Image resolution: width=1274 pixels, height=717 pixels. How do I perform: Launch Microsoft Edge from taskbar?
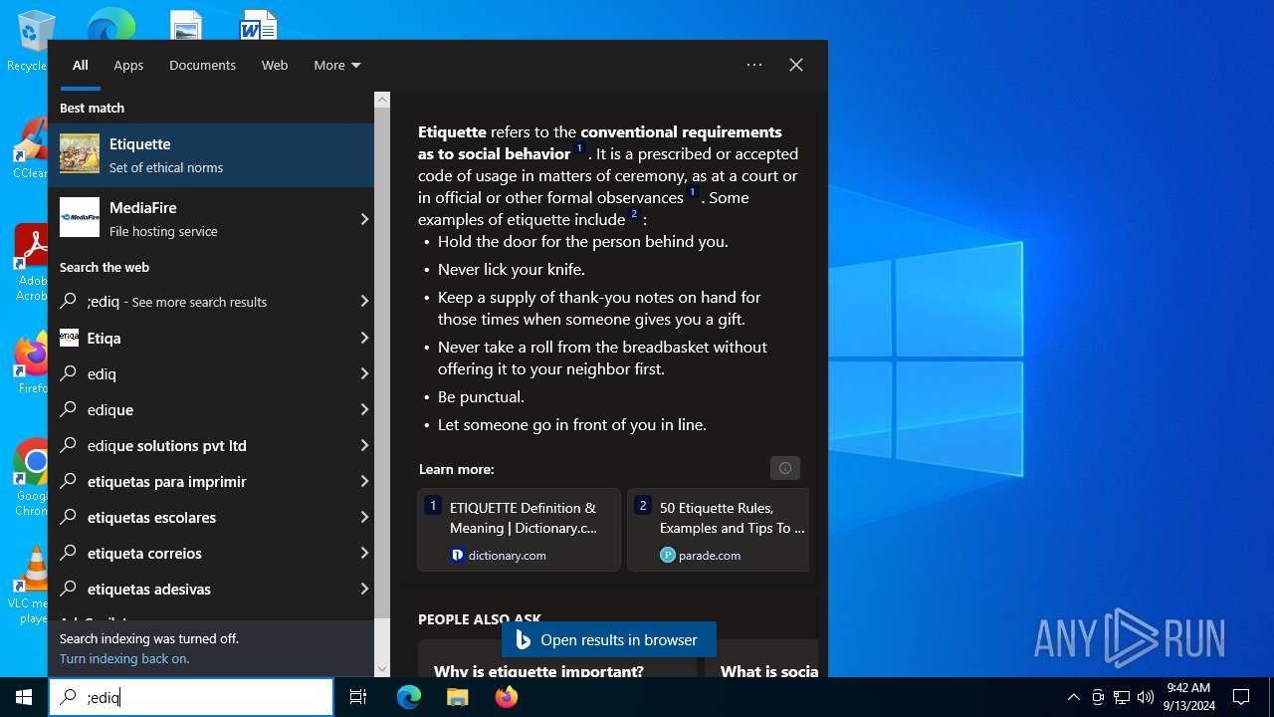pyautogui.click(x=409, y=697)
